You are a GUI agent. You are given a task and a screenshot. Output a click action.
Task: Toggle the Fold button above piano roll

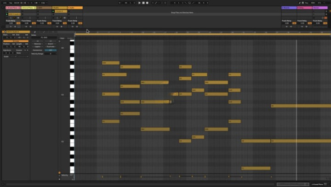[x=62, y=38]
